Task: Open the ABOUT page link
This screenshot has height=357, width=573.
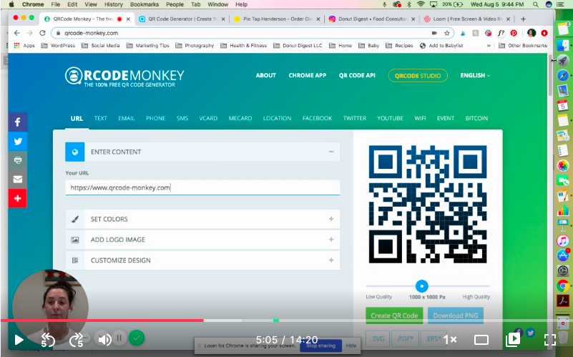Action: (265, 75)
